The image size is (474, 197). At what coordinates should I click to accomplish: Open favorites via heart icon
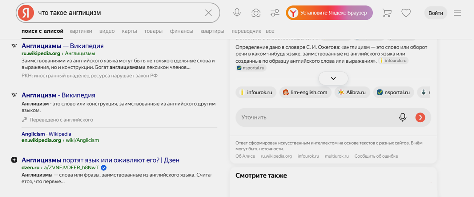coord(406,13)
